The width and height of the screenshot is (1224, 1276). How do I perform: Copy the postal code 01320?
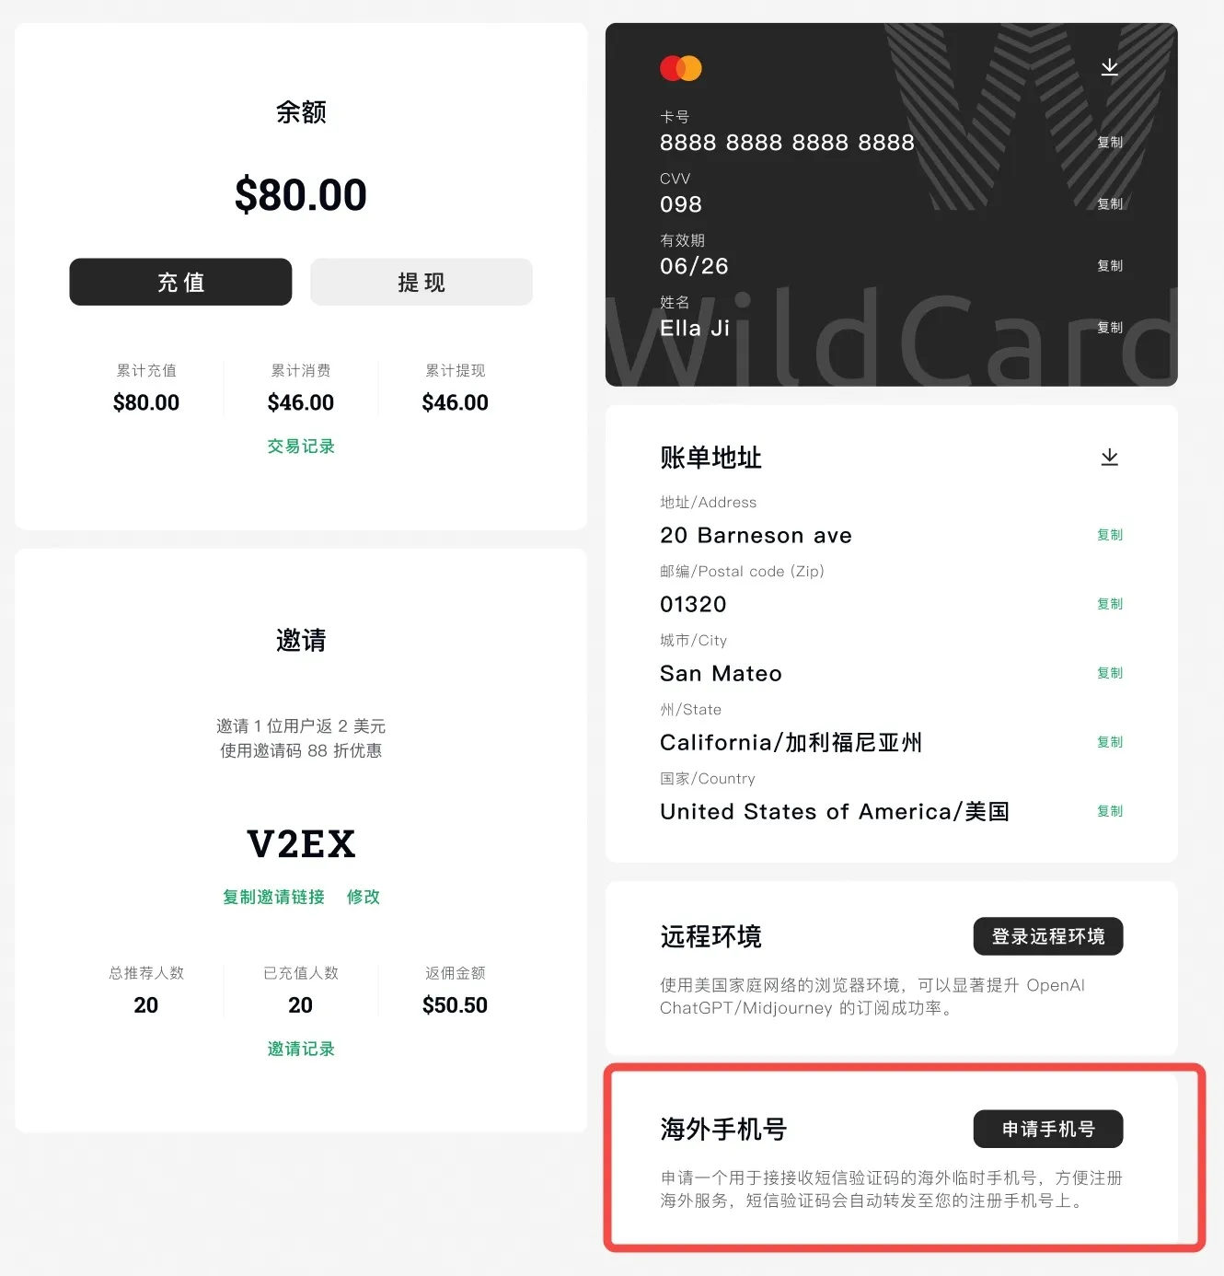[x=1110, y=603]
